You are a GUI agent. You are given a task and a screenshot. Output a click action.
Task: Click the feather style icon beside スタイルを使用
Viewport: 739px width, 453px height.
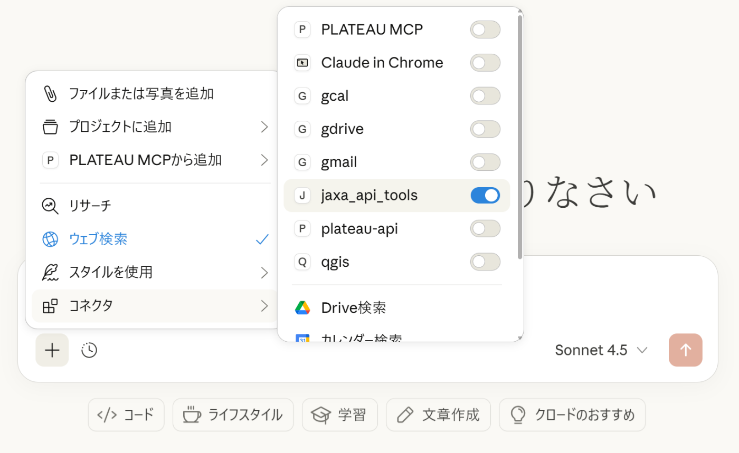tap(50, 273)
